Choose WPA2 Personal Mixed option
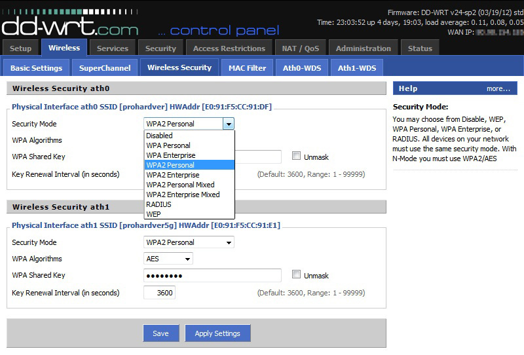Viewport: 524px width, 355px height. [x=189, y=185]
